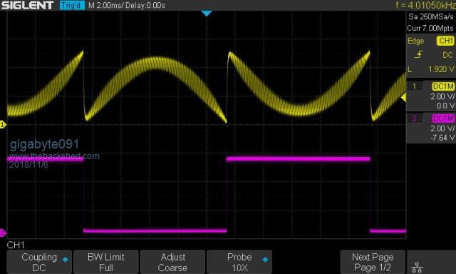Open the Coupling DC dropdown
The height and width of the screenshot is (274, 456).
[x=39, y=262]
